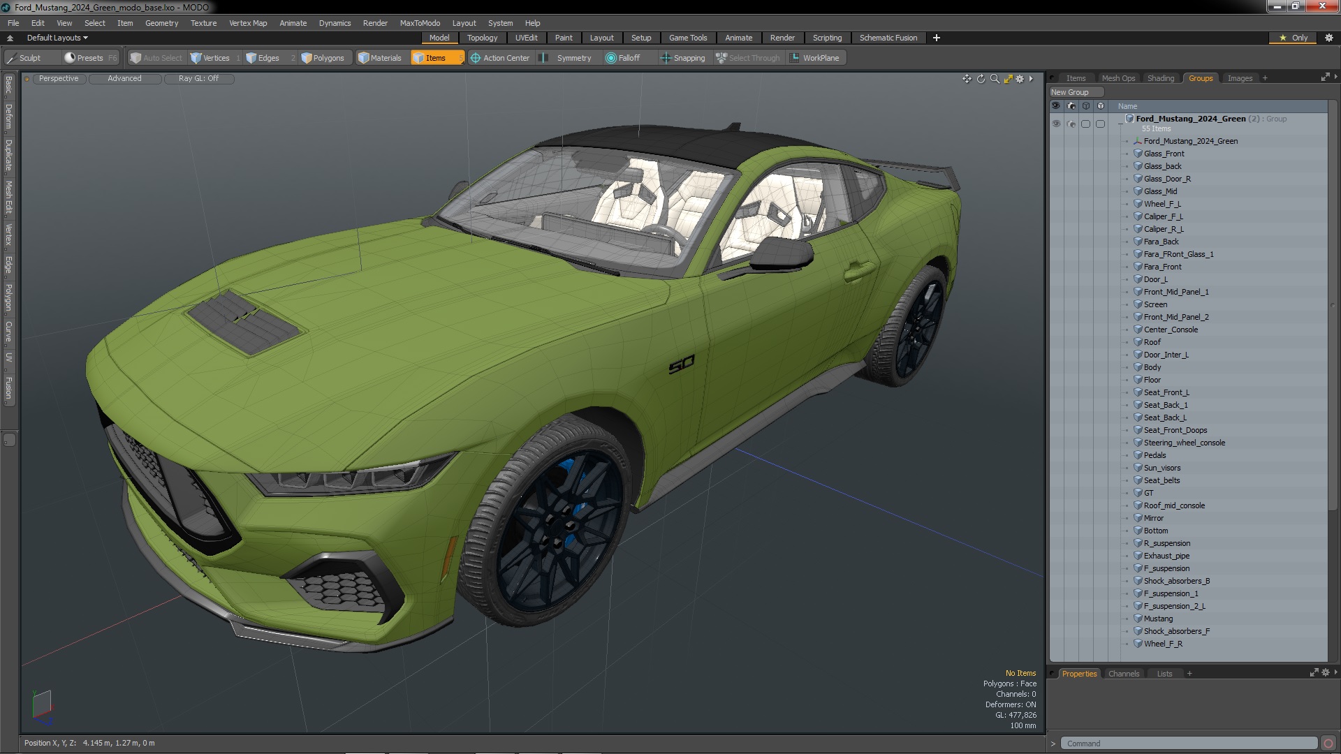Click the viewport pan/move icon
Viewport: 1341px width, 754px height.
[967, 79]
